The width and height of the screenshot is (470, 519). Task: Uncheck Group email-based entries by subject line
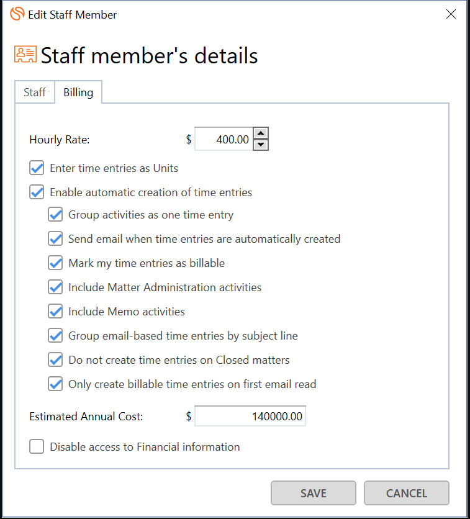(x=55, y=336)
